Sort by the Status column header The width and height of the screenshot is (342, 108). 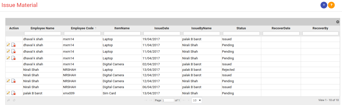(x=241, y=28)
